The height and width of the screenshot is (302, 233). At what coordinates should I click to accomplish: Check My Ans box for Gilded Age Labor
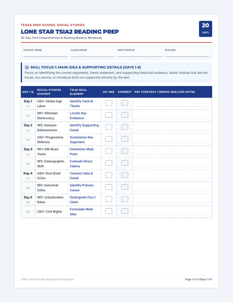tap(109, 103)
